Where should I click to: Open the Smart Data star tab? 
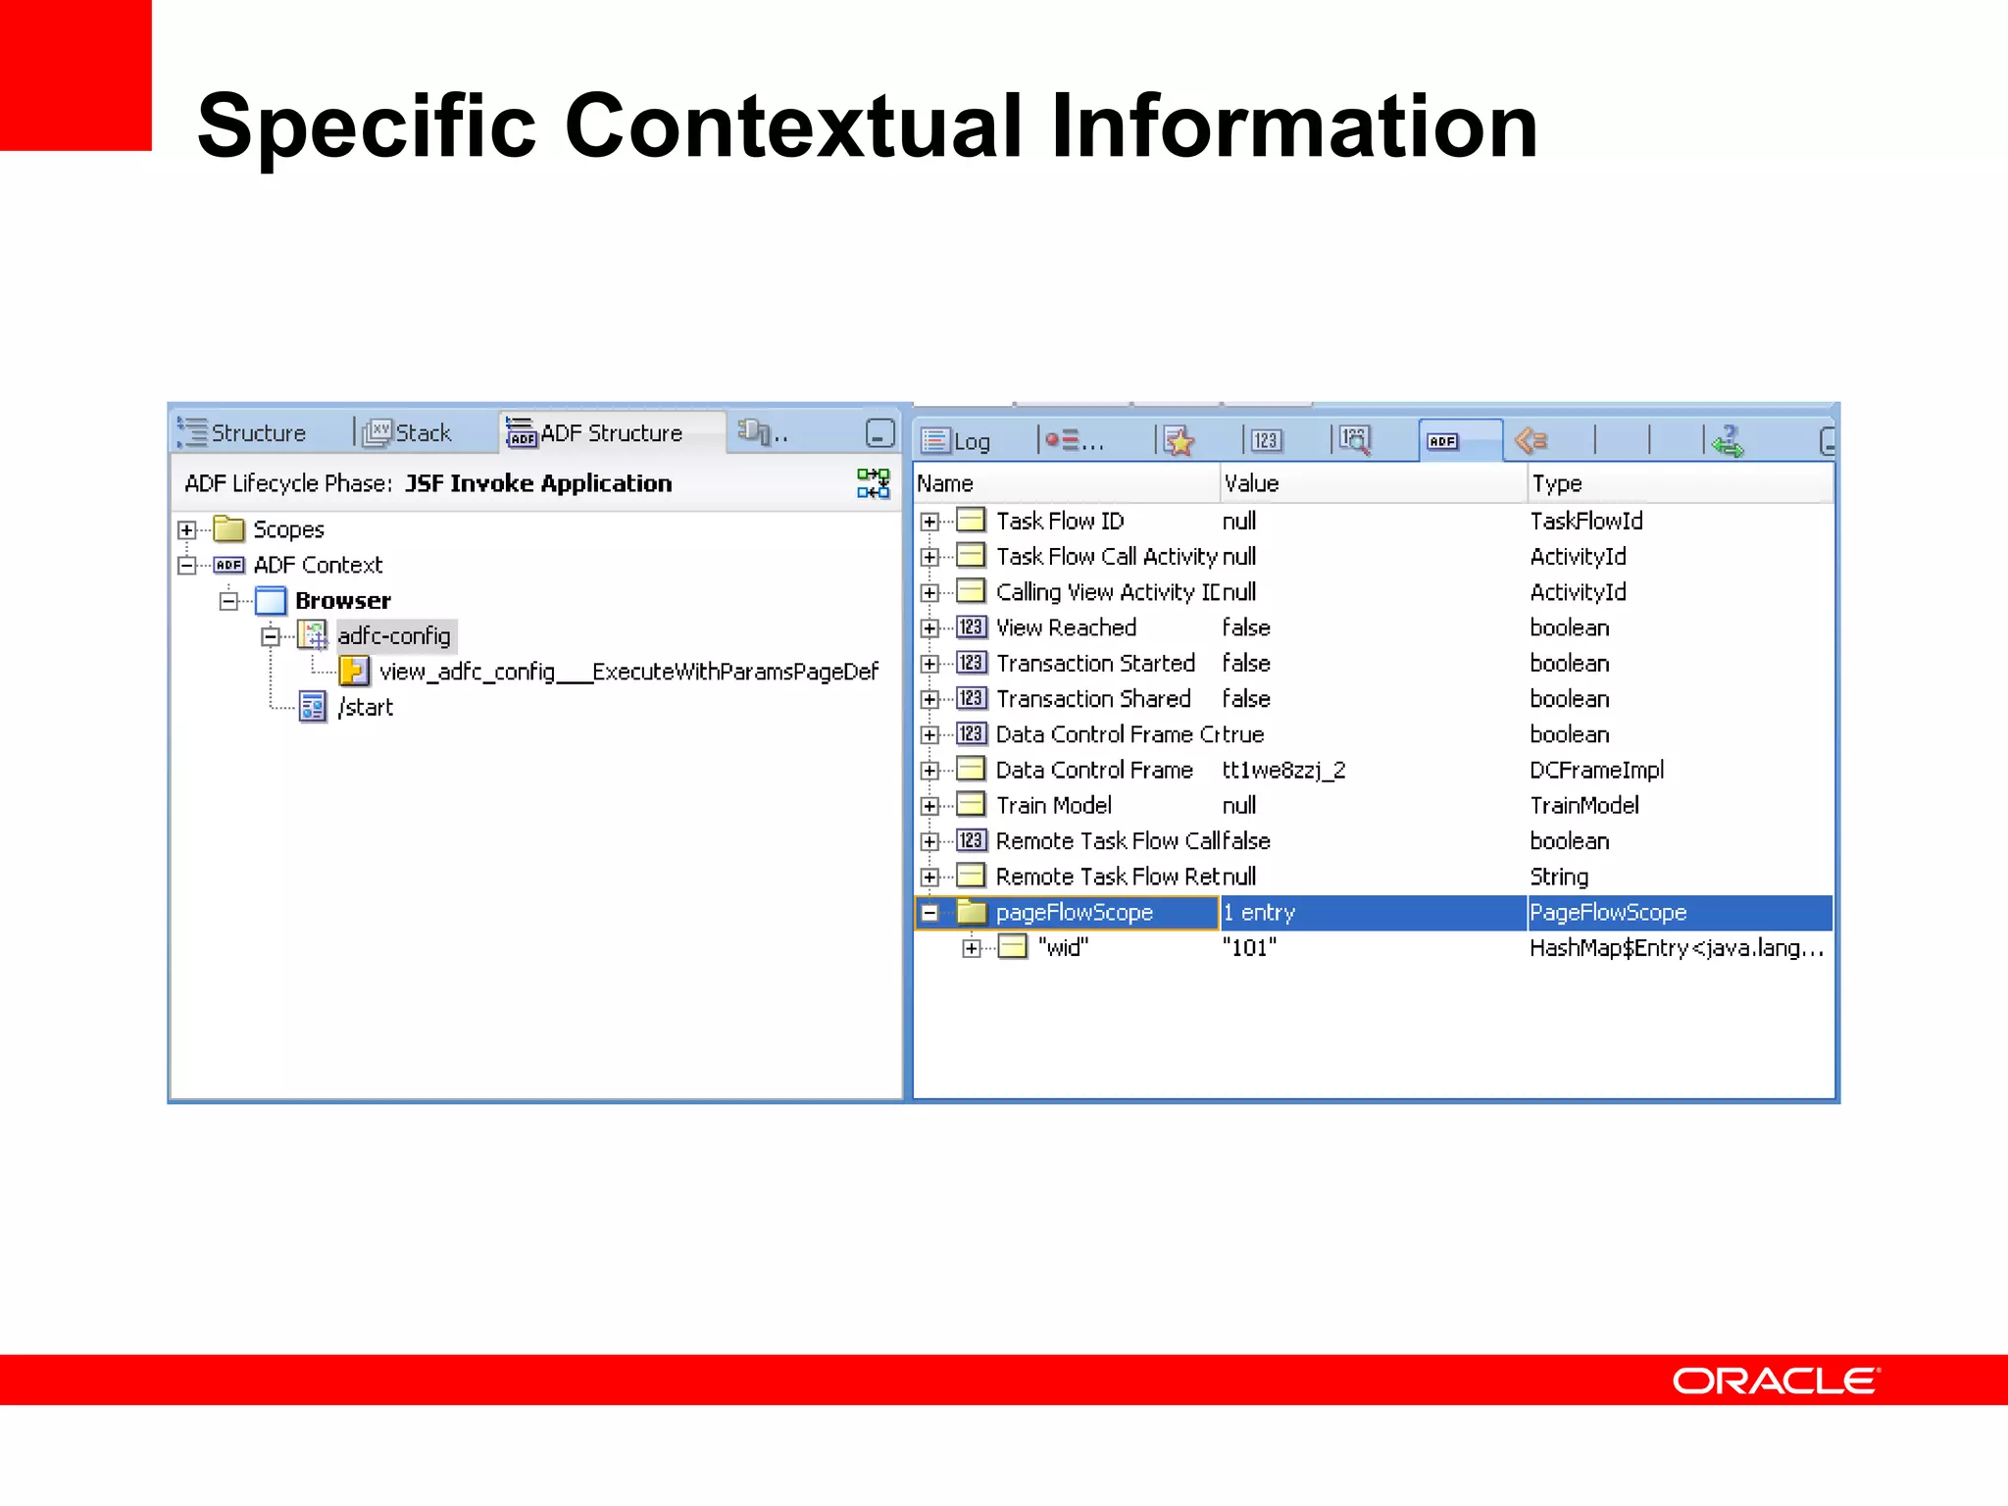click(x=1180, y=441)
